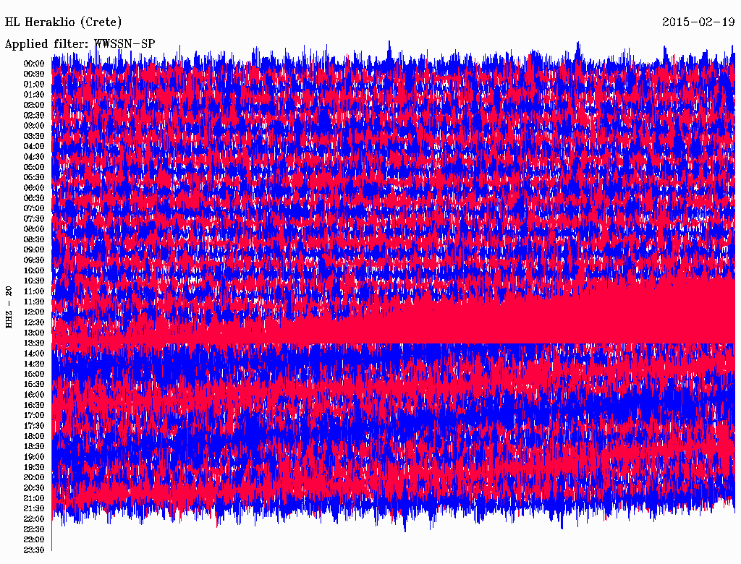Screen dimensions: 741x564
Task: Click the '11:30' time label
Action: pyautogui.click(x=33, y=302)
